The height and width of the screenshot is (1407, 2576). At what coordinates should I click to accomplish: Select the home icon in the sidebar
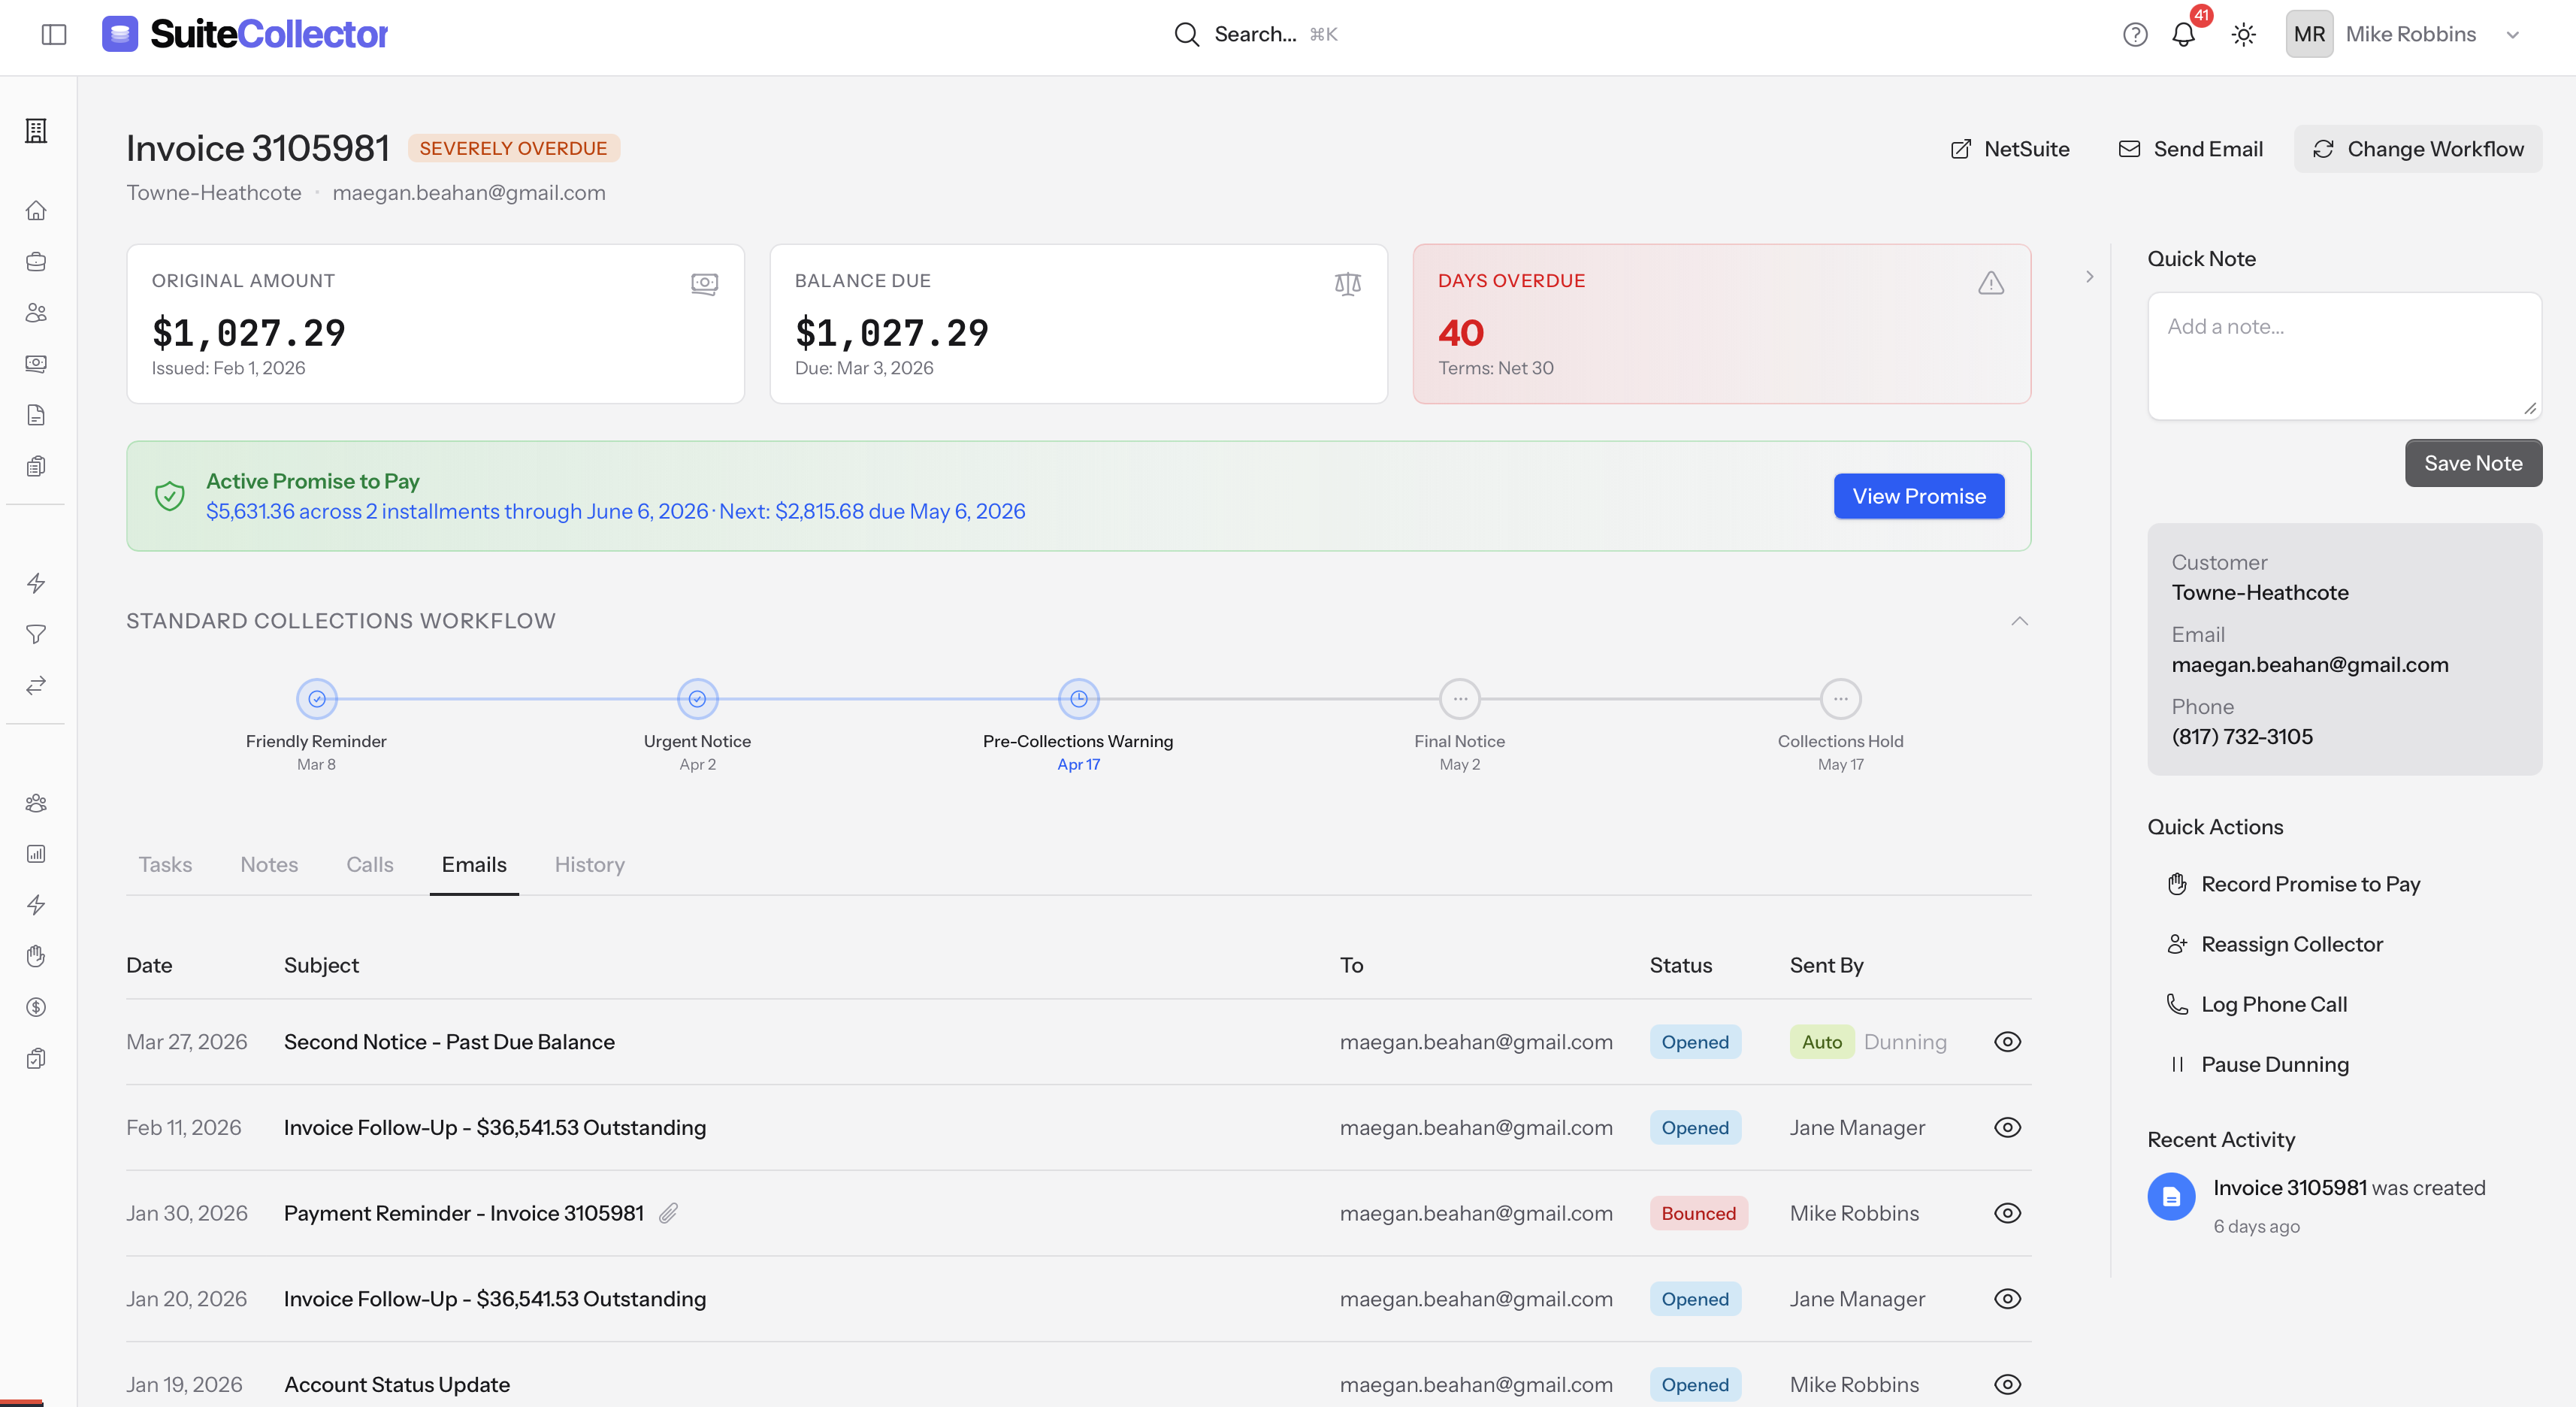[x=36, y=210]
